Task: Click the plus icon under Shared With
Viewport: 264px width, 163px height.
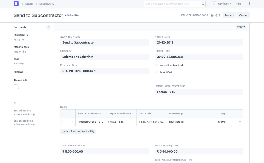Action: click(16, 87)
